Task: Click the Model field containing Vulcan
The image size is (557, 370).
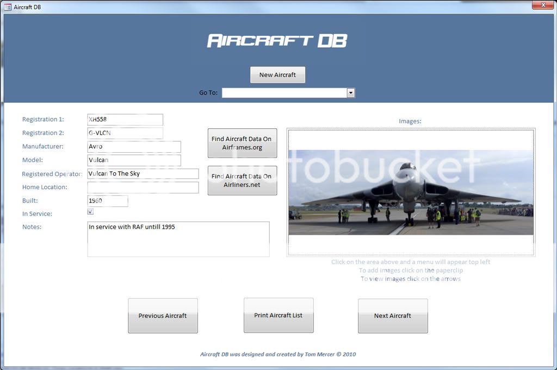Action: coord(134,160)
